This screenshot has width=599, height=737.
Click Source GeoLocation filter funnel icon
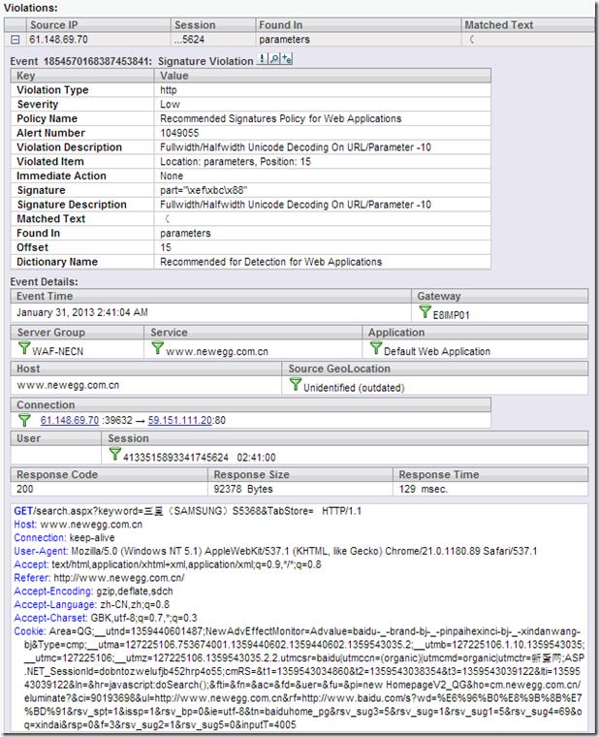click(296, 385)
